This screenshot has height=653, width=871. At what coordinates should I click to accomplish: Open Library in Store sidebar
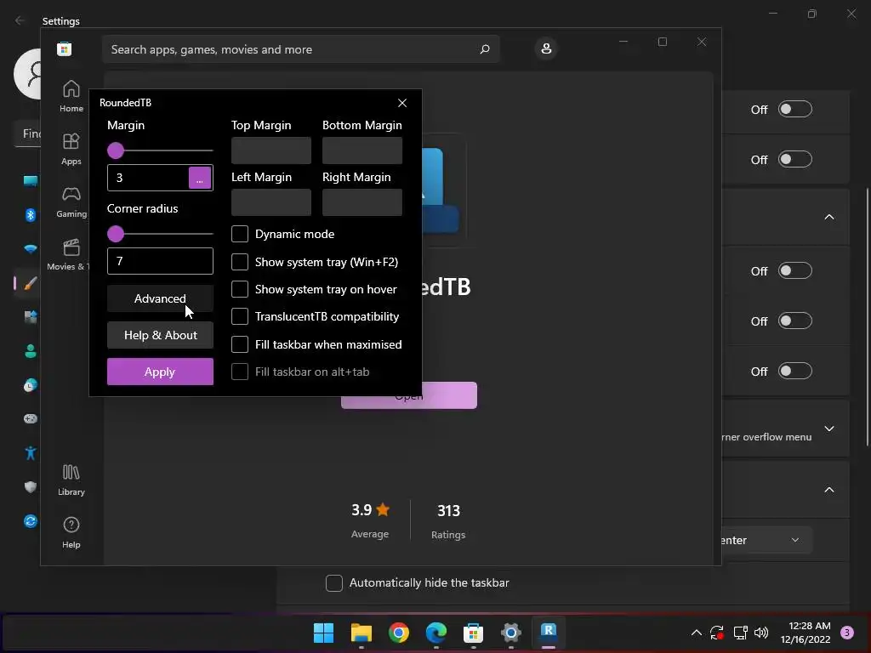pos(71,480)
